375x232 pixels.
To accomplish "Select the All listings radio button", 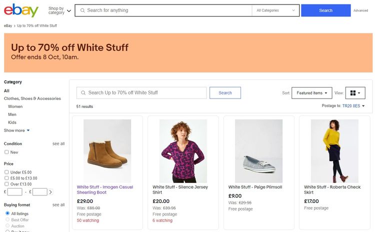I will (x=7, y=213).
